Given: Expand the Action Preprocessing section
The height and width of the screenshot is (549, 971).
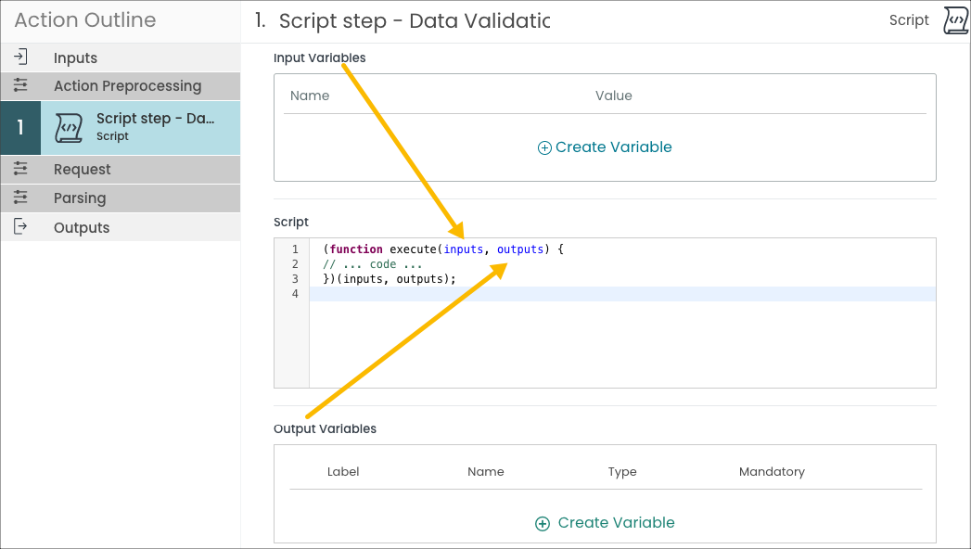Looking at the screenshot, I should click(x=127, y=85).
